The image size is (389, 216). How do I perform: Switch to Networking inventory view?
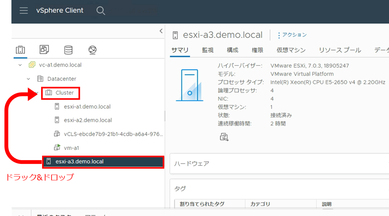coord(92,50)
